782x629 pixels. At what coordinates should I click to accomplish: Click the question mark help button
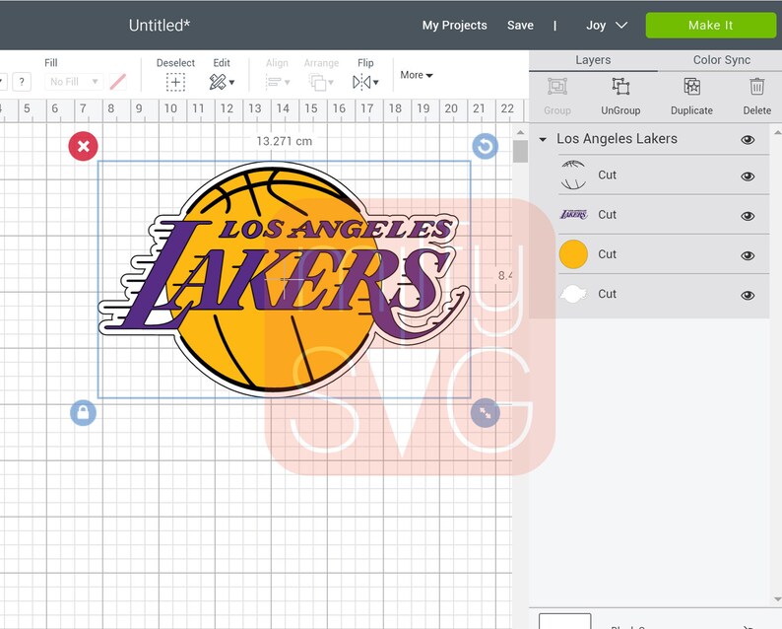[x=22, y=82]
